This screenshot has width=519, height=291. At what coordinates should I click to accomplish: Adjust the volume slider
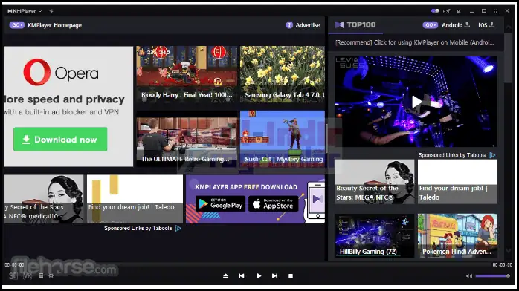(x=492, y=276)
